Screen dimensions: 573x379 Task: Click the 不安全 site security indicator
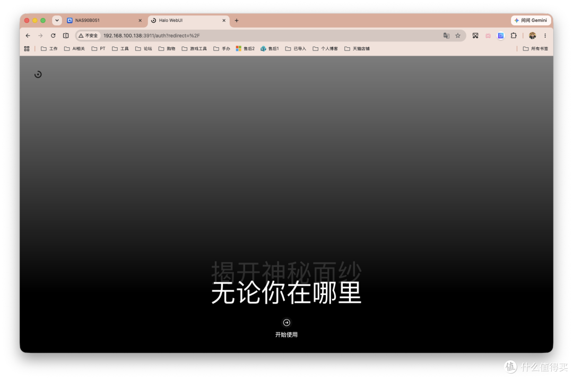[x=88, y=36]
